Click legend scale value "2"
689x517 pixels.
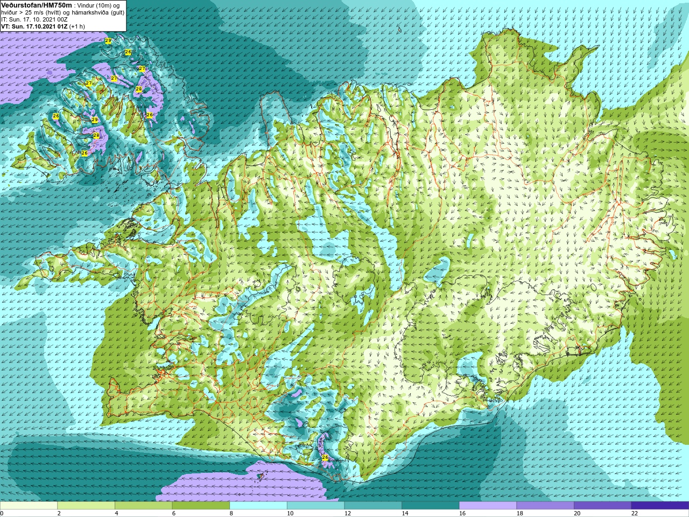(59, 513)
